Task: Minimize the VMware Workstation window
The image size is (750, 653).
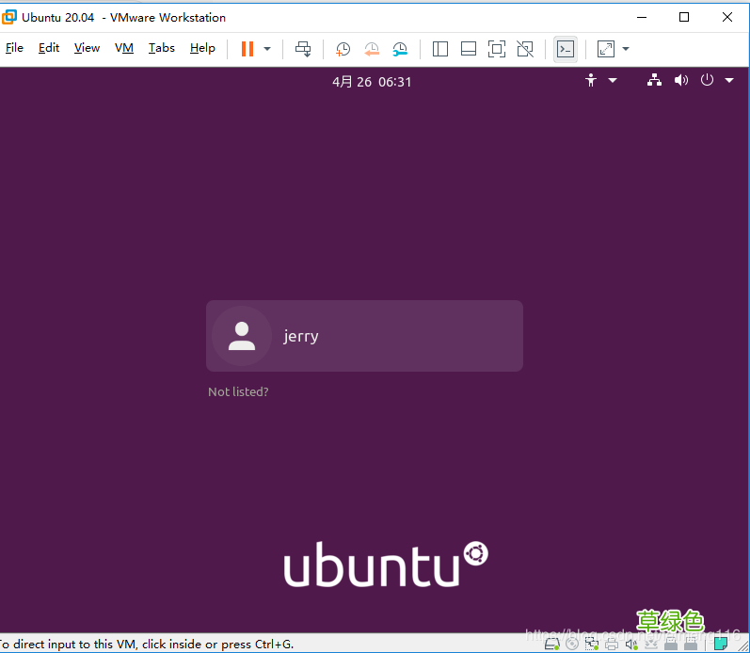Action: (642, 17)
